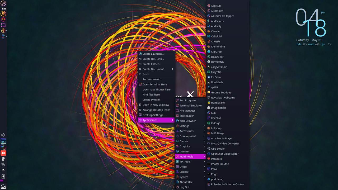This screenshot has height=190, width=338.
Task: Expand the Games submenu
Action: [x=190, y=141]
